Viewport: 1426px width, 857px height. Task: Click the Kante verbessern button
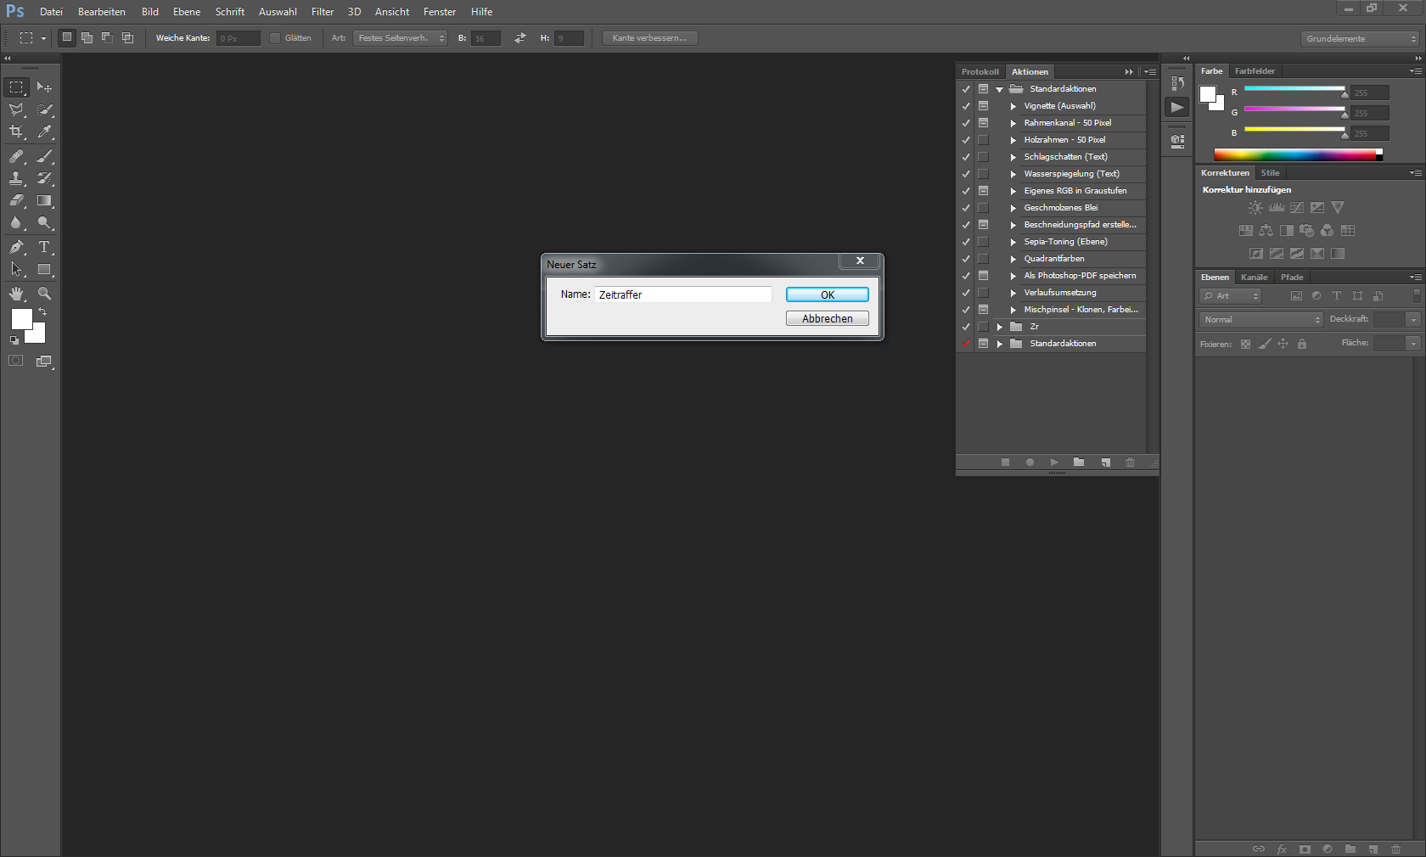(650, 38)
